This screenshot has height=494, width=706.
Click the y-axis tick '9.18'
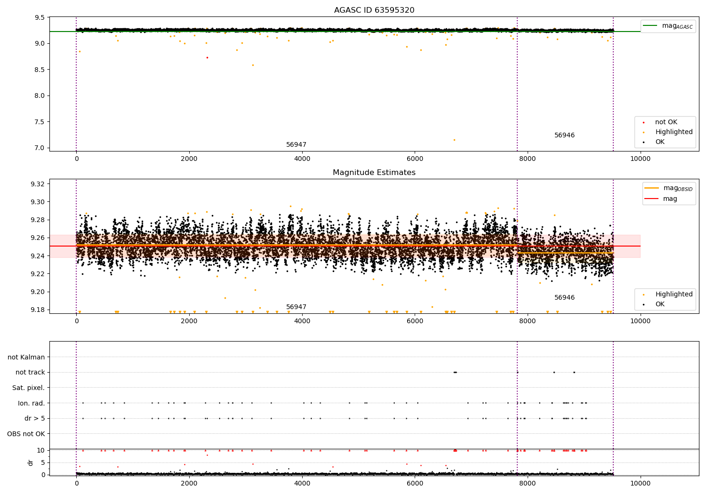coord(38,310)
